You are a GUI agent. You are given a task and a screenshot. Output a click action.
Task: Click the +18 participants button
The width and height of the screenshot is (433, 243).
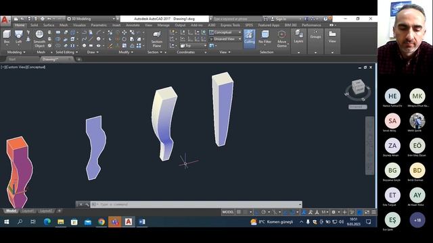click(x=417, y=220)
